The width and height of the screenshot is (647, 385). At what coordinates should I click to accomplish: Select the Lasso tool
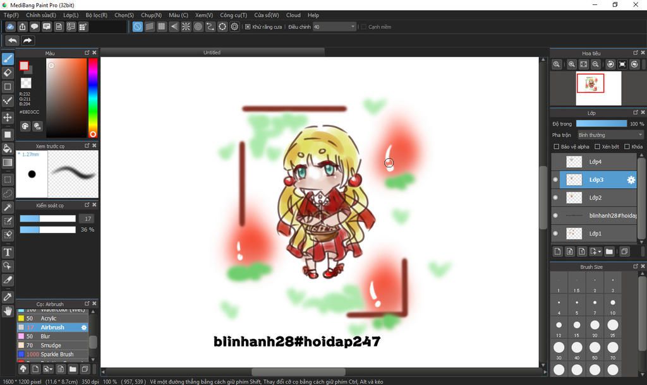pos(8,193)
